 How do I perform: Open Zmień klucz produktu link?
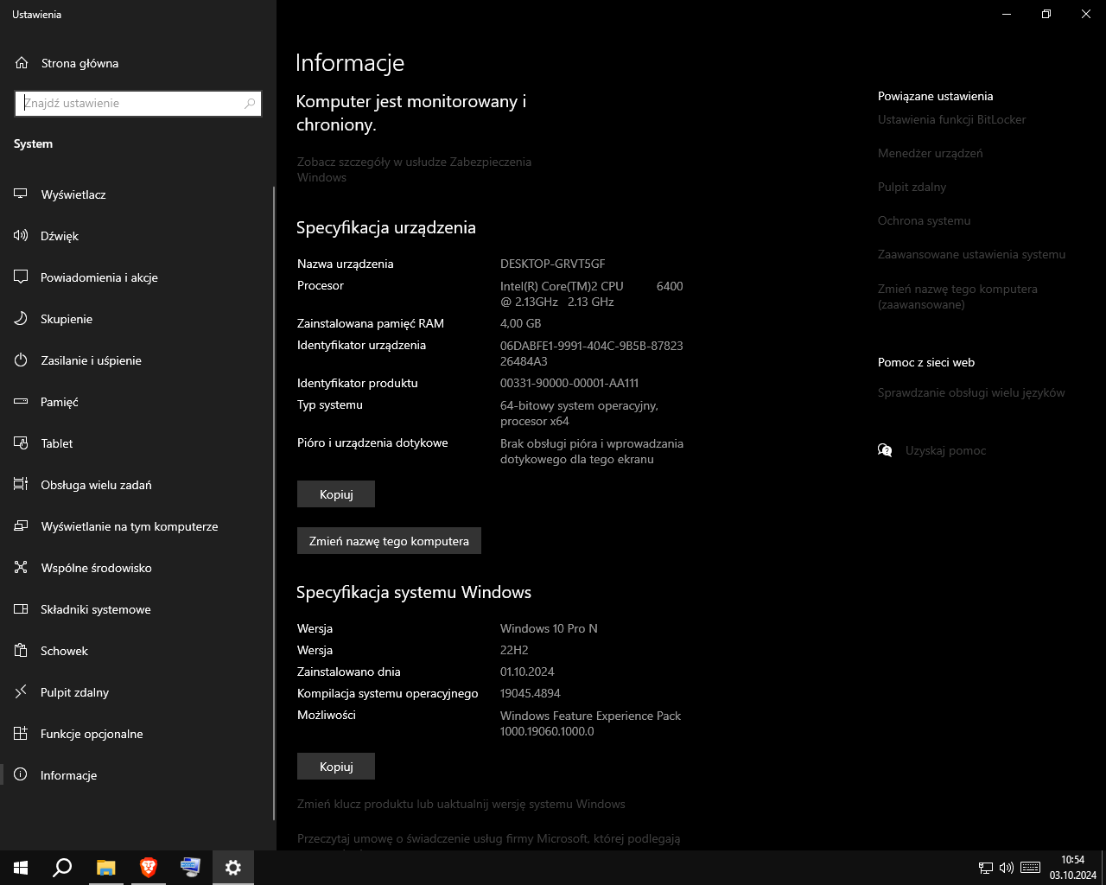click(x=461, y=804)
